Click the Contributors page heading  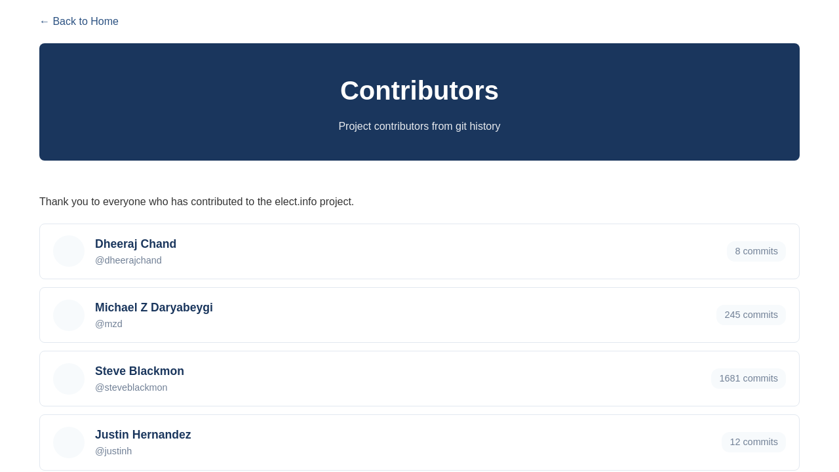(x=419, y=90)
